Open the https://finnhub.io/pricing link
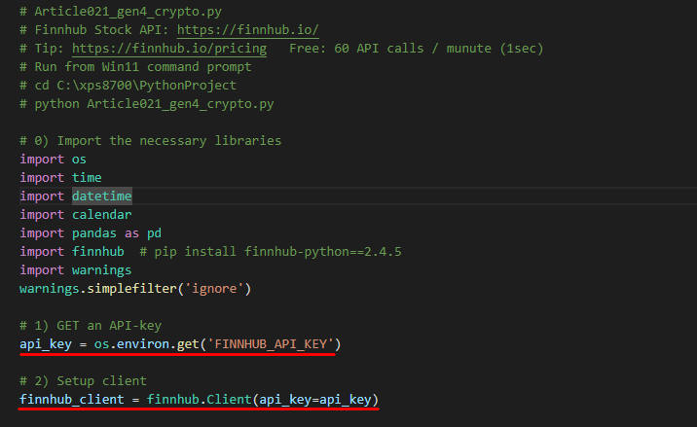Screen dimensions: 697x427 coord(169,49)
